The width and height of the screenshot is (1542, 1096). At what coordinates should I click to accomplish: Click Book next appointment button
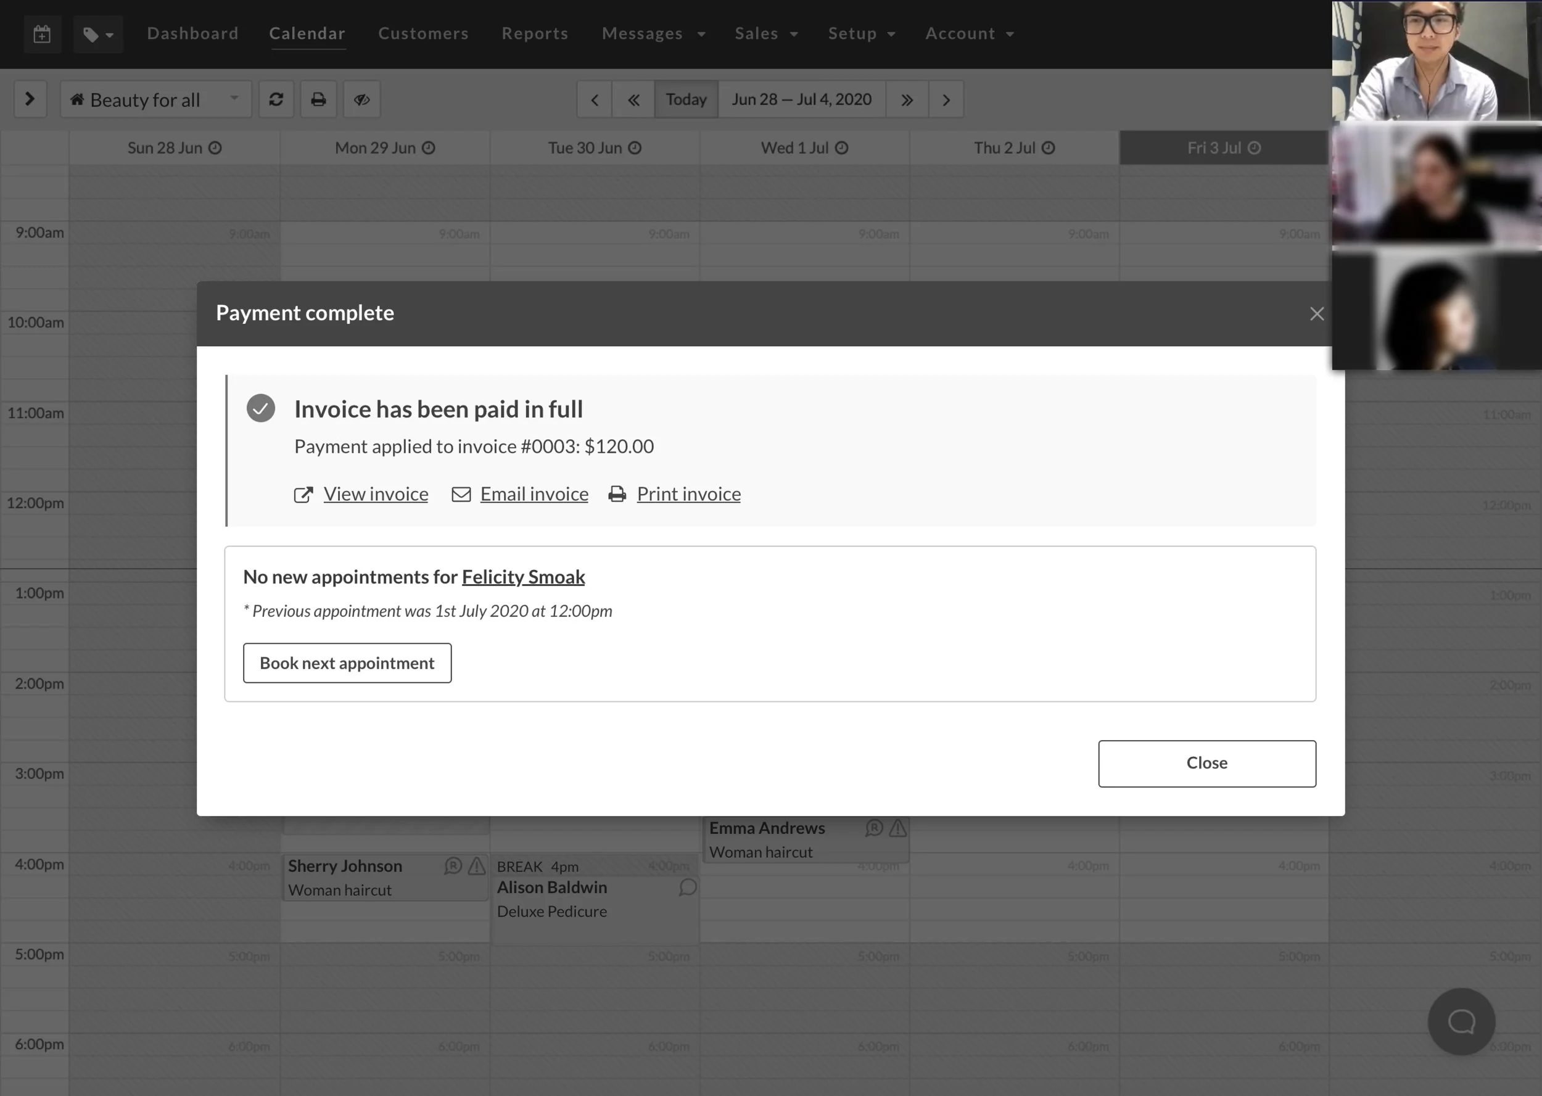pyautogui.click(x=347, y=663)
